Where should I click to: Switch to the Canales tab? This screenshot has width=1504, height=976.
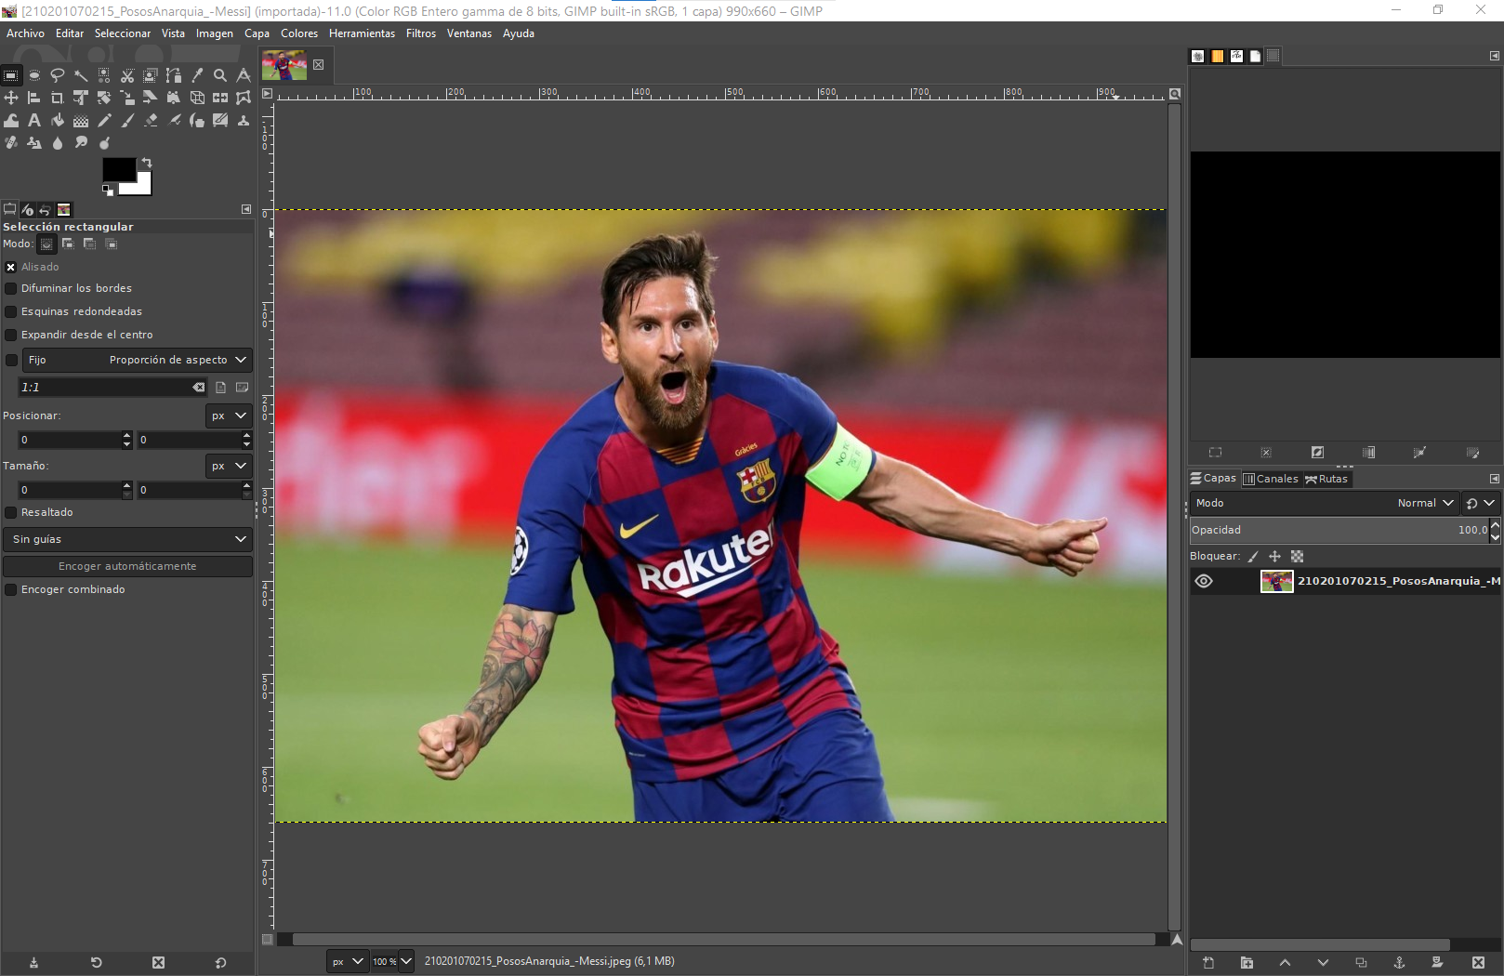[x=1271, y=479]
